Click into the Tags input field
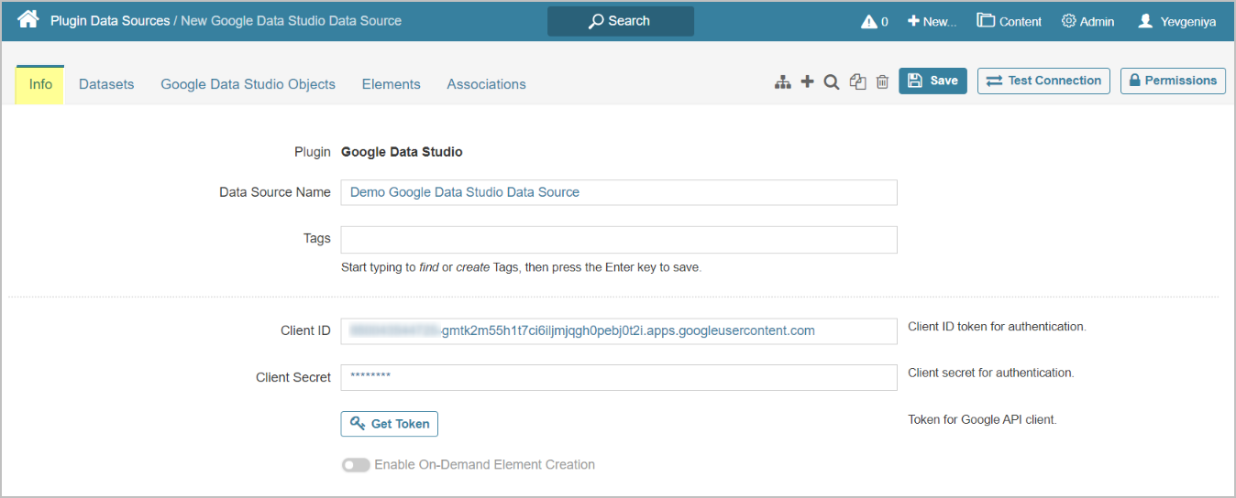This screenshot has height=498, width=1236. (x=618, y=240)
